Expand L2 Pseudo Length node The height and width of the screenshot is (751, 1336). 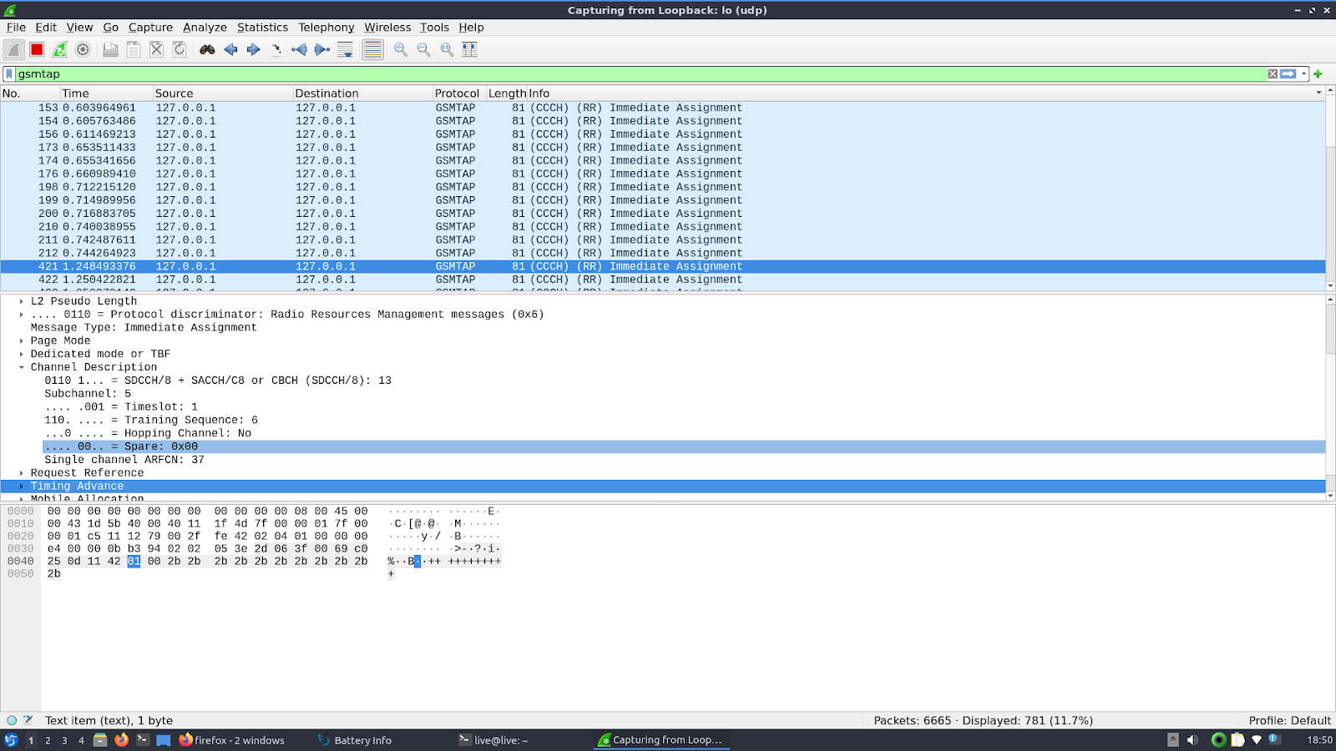[22, 301]
